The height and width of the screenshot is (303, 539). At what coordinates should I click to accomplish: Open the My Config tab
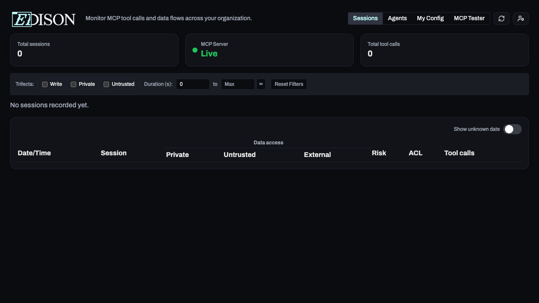click(x=430, y=18)
